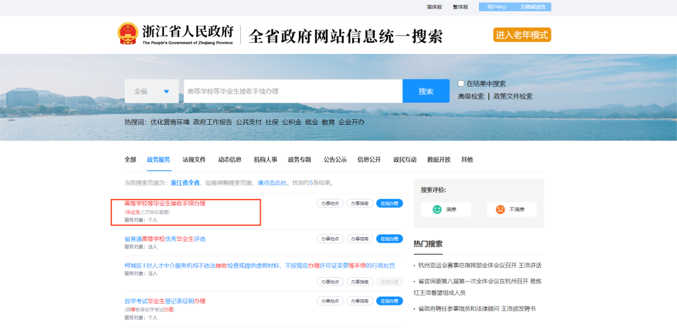Click the green smiley 满意 face icon
Screen dimensions: 677x328
(437, 209)
